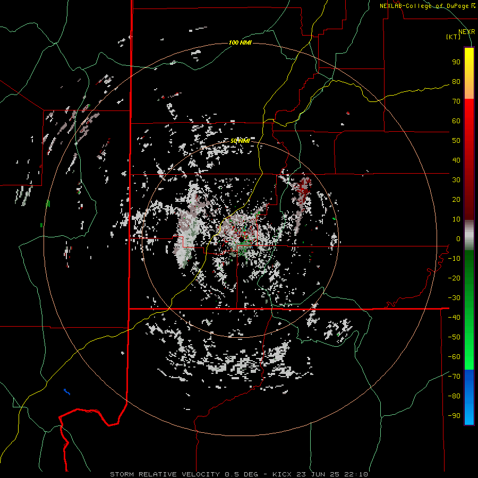Screen dimensions: 478x478
Task: Click the -70 value on the velocity scale
Action: [x=454, y=377]
